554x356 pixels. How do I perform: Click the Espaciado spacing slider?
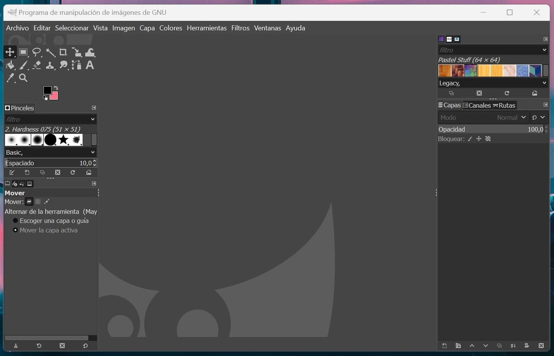click(48, 163)
